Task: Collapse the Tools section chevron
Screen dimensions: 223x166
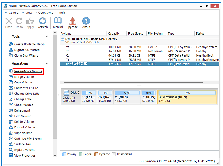Action: tap(47, 36)
